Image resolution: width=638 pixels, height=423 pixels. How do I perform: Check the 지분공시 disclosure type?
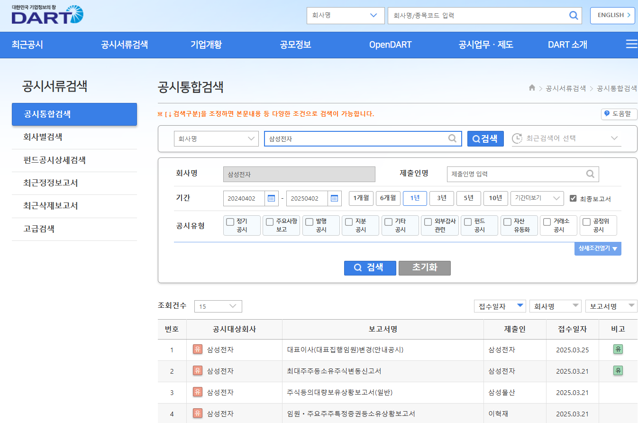[x=349, y=221]
